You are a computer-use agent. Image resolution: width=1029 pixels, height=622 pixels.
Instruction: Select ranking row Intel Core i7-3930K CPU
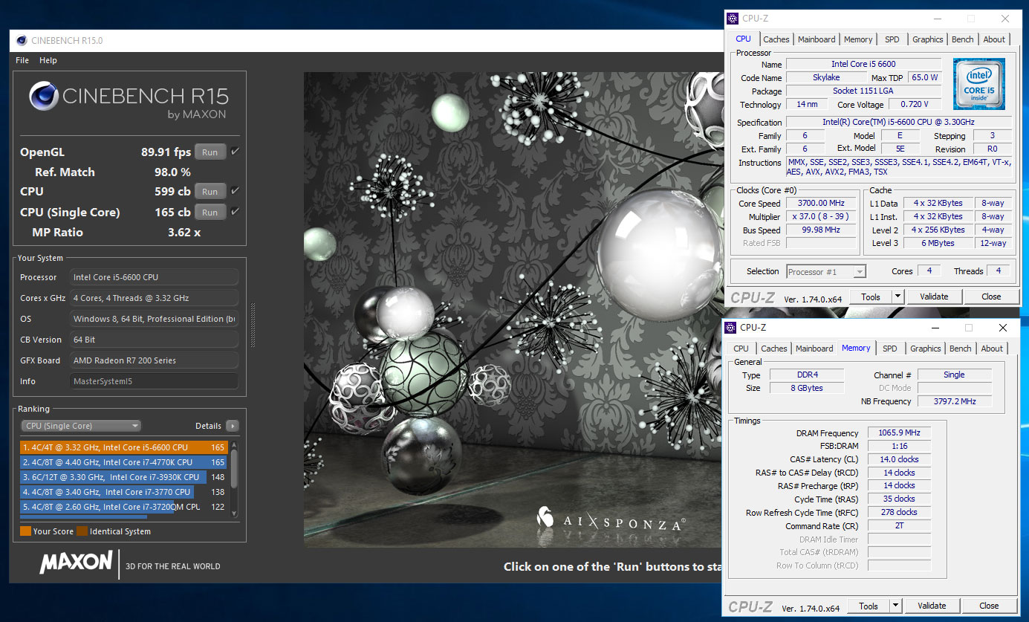pos(124,477)
